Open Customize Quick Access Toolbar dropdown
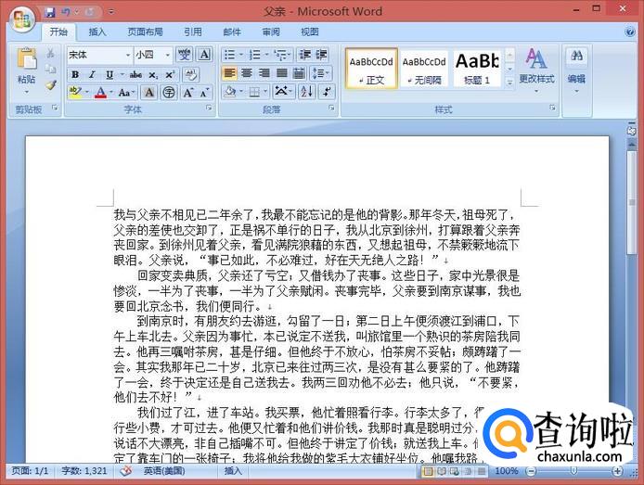The height and width of the screenshot is (485, 644). 111,12
